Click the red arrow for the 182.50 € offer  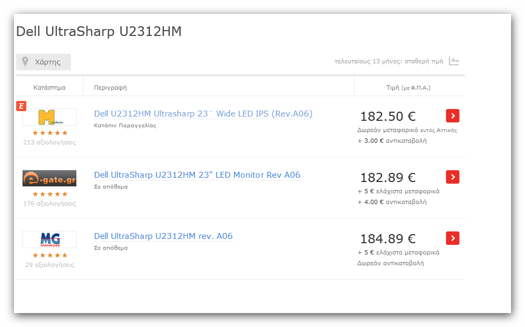[452, 116]
